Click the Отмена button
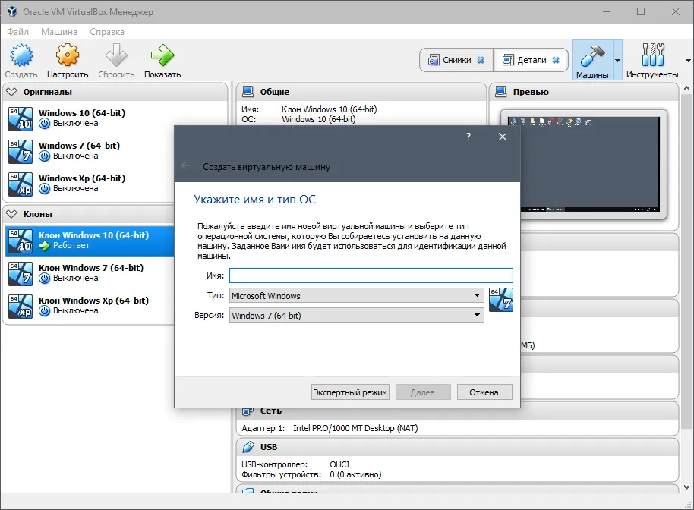Screen dimensions: 694x510 click(484, 392)
